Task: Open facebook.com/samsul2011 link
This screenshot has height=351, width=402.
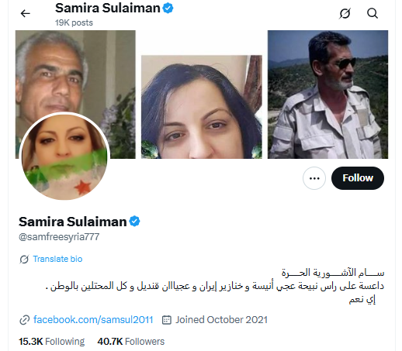Action: coord(93,320)
